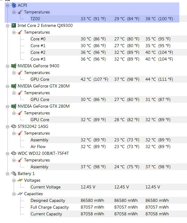Collapse the ACPI tree node
Viewport: 187px width, 223px height.
pyautogui.click(x=8, y=5)
